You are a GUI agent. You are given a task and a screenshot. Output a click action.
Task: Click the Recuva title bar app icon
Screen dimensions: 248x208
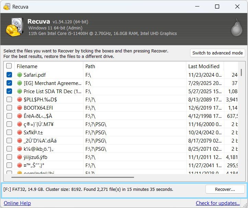click(x=7, y=7)
